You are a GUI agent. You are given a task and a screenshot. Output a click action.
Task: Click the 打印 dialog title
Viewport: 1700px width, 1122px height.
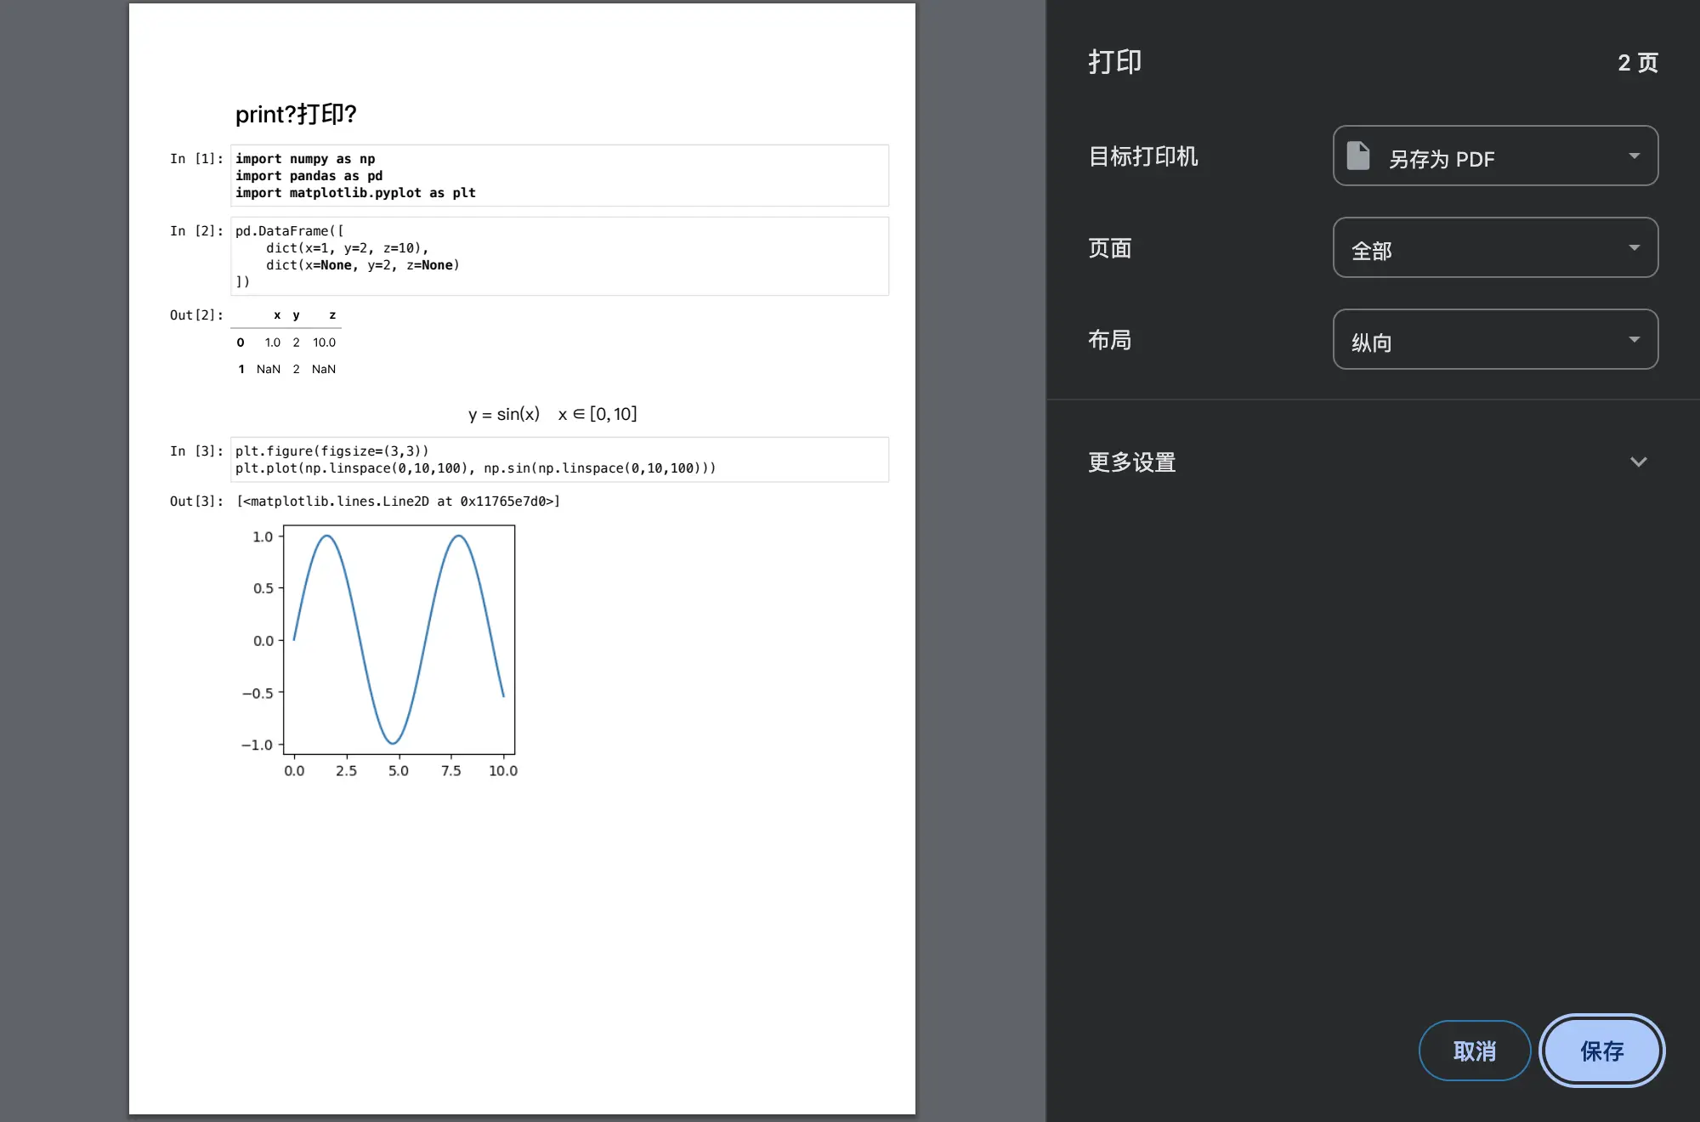(x=1115, y=62)
